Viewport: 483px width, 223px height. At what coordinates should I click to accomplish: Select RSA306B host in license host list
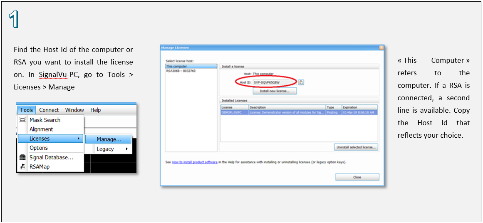point(181,71)
